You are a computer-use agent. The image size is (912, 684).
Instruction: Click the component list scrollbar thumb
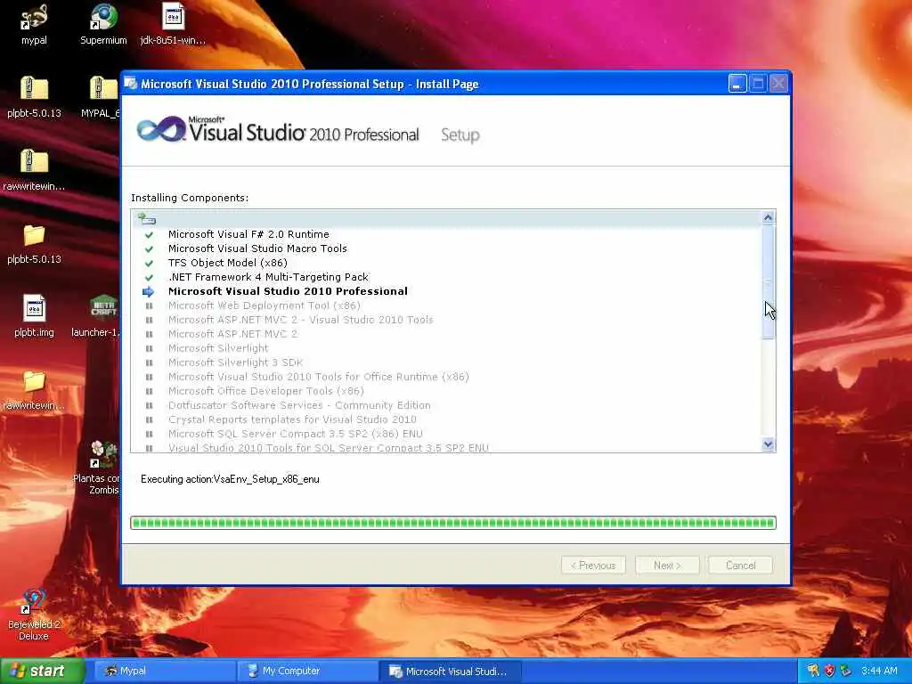(x=768, y=281)
